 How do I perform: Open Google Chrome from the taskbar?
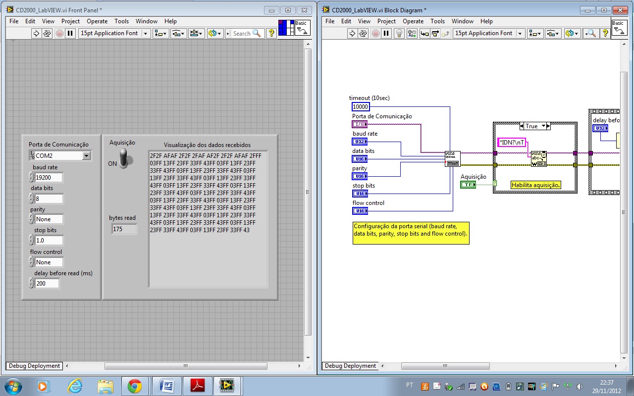[135, 386]
